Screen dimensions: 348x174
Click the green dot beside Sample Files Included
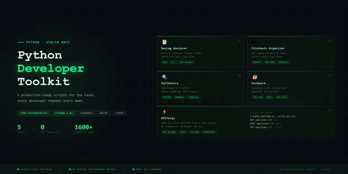point(18,169)
